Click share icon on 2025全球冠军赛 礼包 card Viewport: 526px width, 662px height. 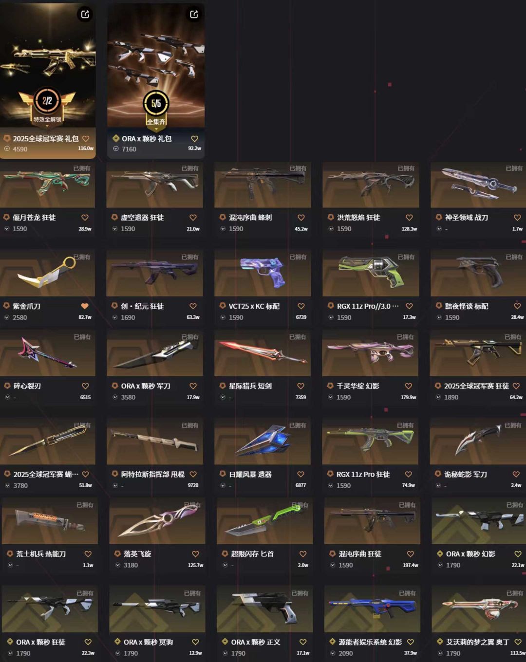point(85,15)
